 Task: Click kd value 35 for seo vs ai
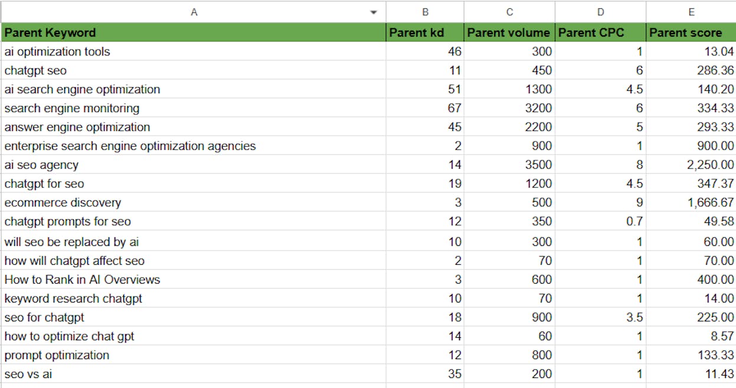coord(425,374)
